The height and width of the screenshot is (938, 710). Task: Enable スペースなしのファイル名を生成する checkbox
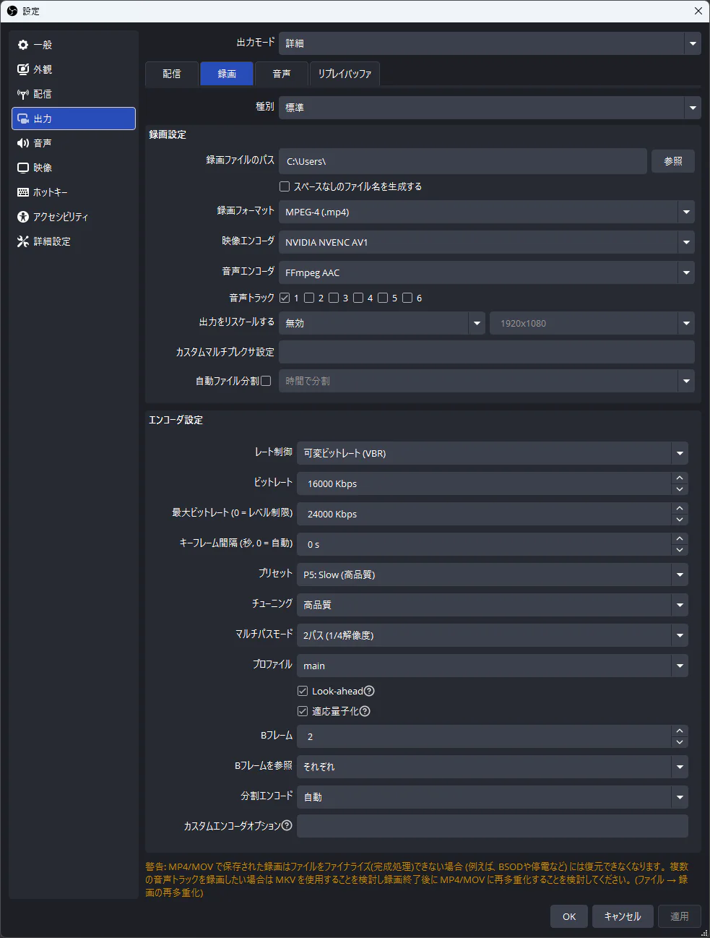pos(285,186)
